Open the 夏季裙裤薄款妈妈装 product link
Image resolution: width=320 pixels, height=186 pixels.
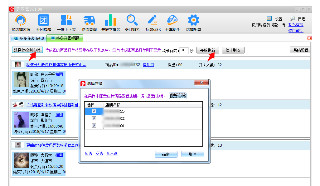52,145
